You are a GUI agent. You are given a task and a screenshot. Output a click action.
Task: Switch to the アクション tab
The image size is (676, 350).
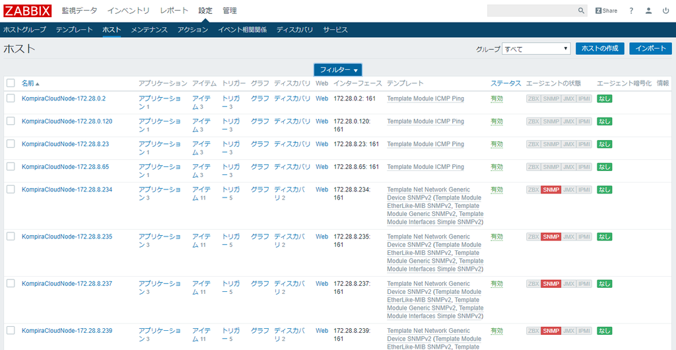tap(193, 30)
